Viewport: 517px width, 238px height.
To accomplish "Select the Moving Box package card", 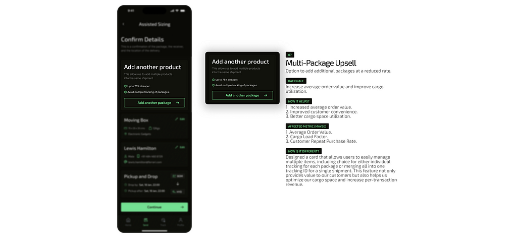I will coord(154,127).
